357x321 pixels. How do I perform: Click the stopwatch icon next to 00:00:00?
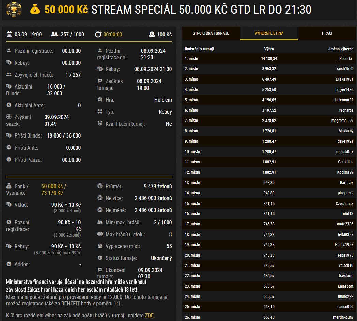pyautogui.click(x=98, y=34)
